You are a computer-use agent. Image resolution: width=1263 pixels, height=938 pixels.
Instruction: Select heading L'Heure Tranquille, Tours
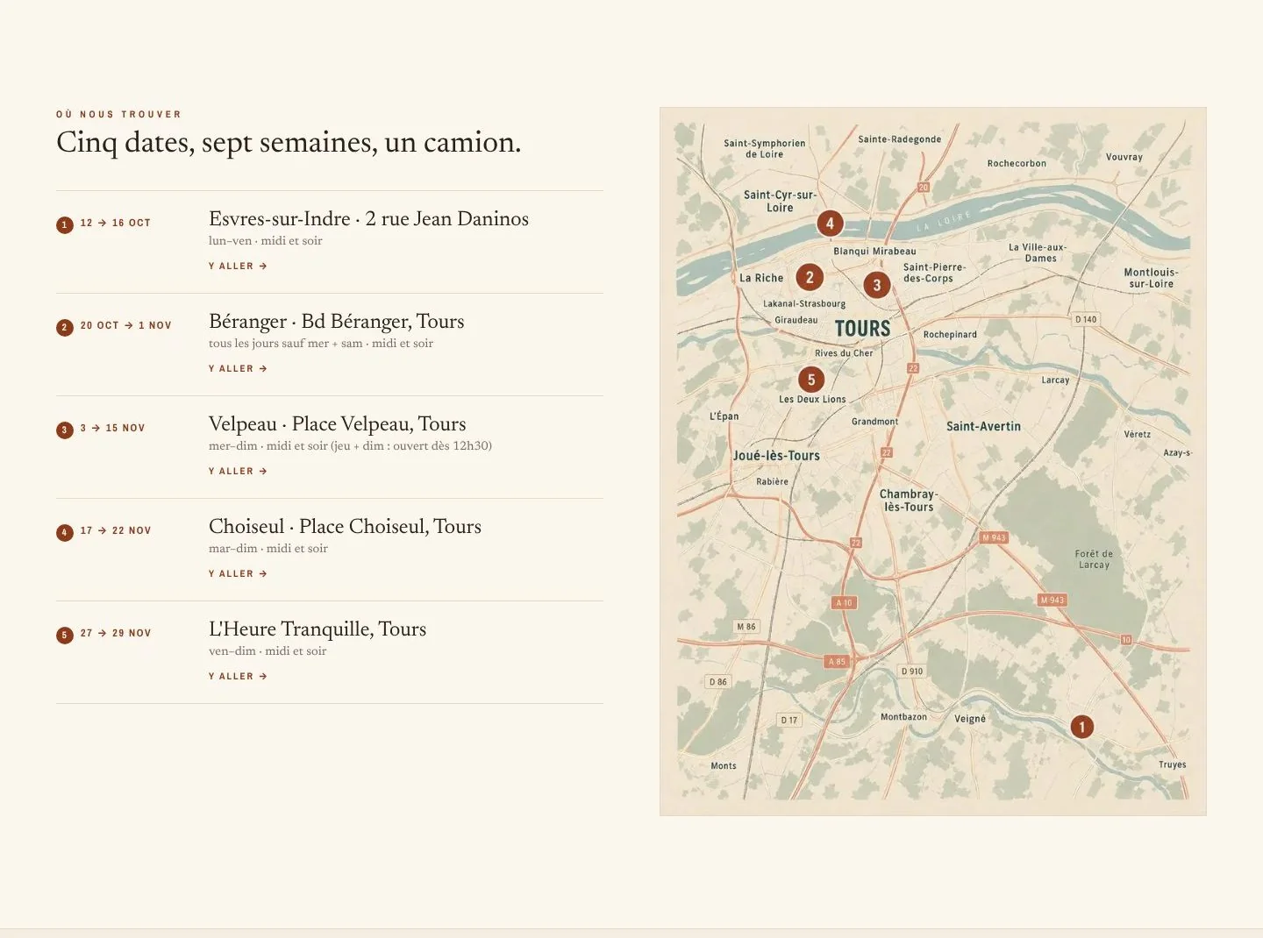(318, 629)
